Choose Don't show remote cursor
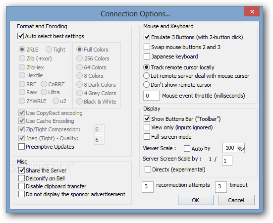The width and height of the screenshot is (273, 223). [146, 85]
